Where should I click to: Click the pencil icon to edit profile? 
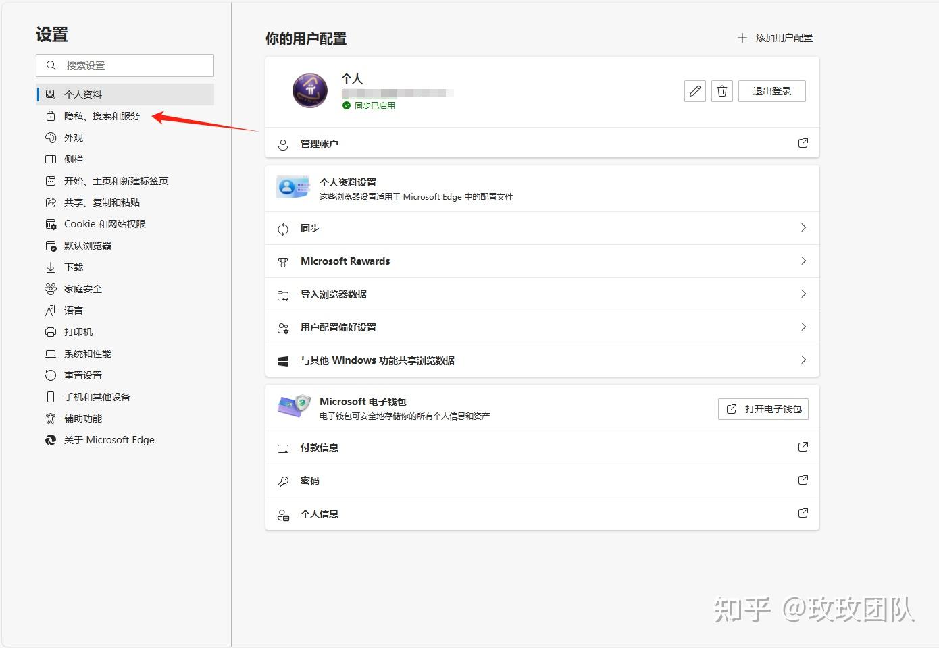tap(694, 90)
